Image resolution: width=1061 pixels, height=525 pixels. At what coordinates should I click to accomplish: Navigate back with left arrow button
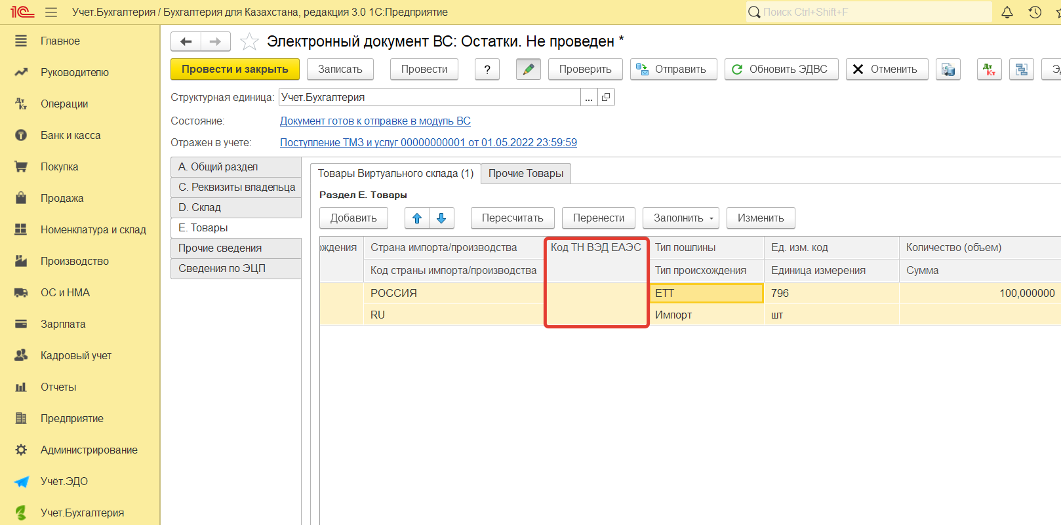pos(186,42)
